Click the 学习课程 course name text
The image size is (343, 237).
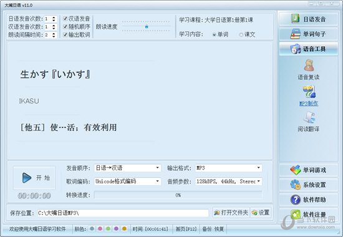[229, 20]
